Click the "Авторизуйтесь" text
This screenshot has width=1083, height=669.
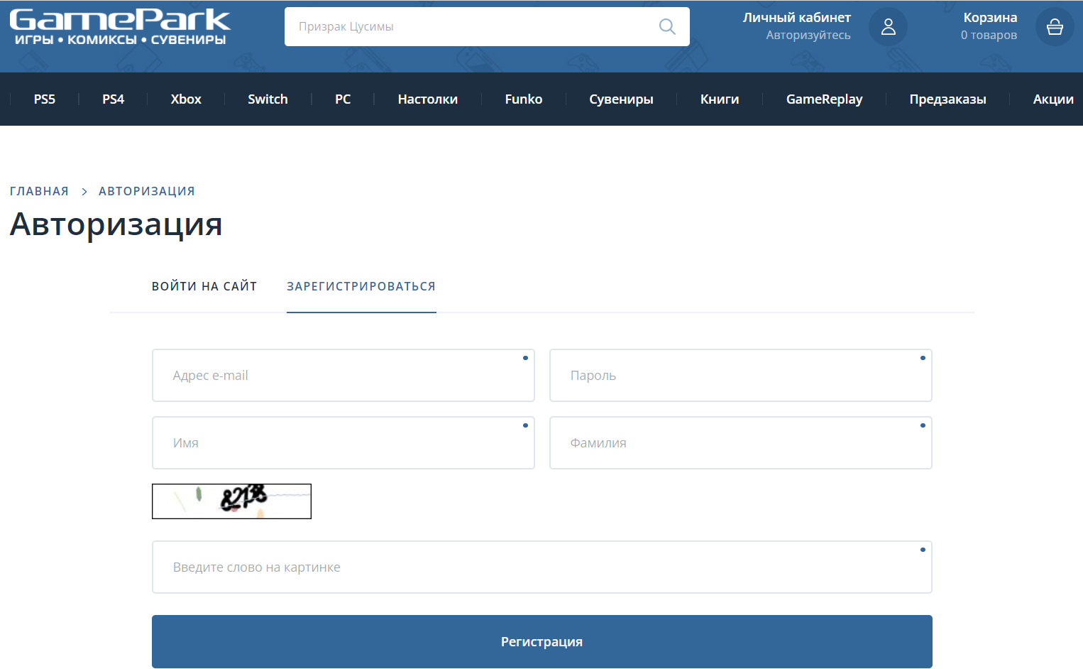(808, 35)
